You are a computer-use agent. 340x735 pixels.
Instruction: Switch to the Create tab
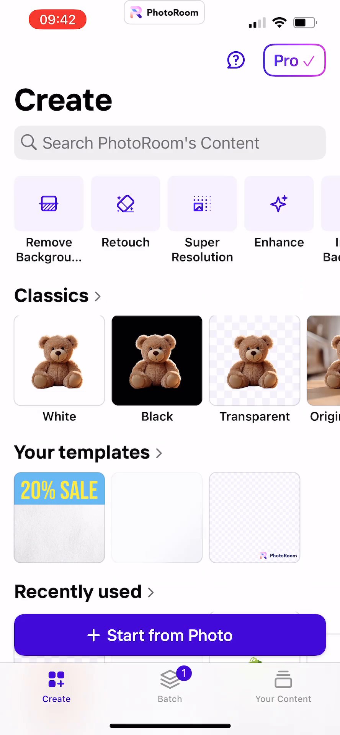pyautogui.click(x=56, y=687)
